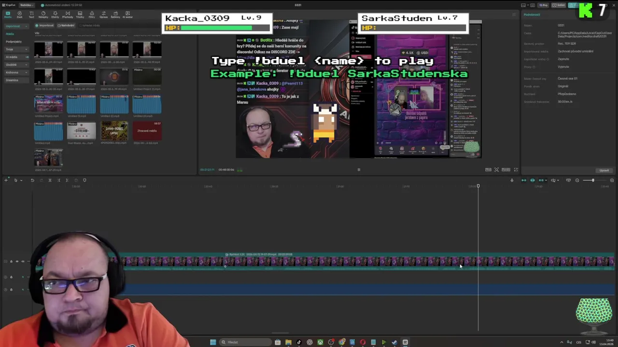Select Podprojekty in the sidebar

pos(14,41)
